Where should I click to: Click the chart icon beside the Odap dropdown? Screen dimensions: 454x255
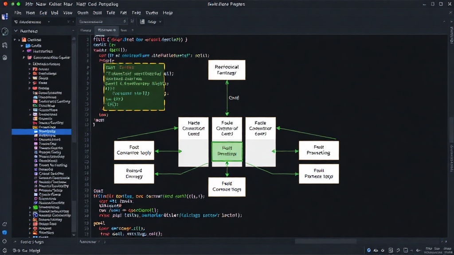142,22
